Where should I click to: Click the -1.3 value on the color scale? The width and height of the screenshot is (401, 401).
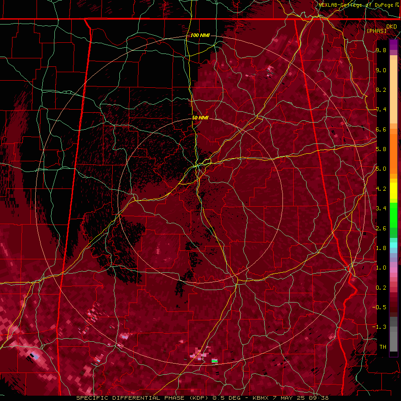379,327
